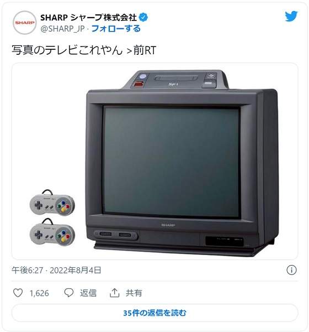Viewport: 309px width, 332px height.
Task: Click the 返信 reply label
Action: [x=88, y=293]
